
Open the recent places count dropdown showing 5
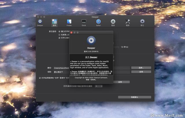98,86
